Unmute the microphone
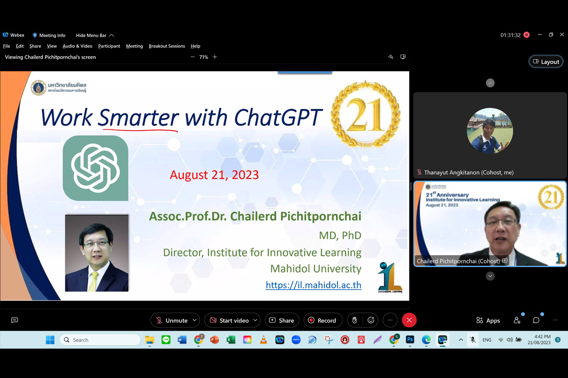 click(x=171, y=320)
